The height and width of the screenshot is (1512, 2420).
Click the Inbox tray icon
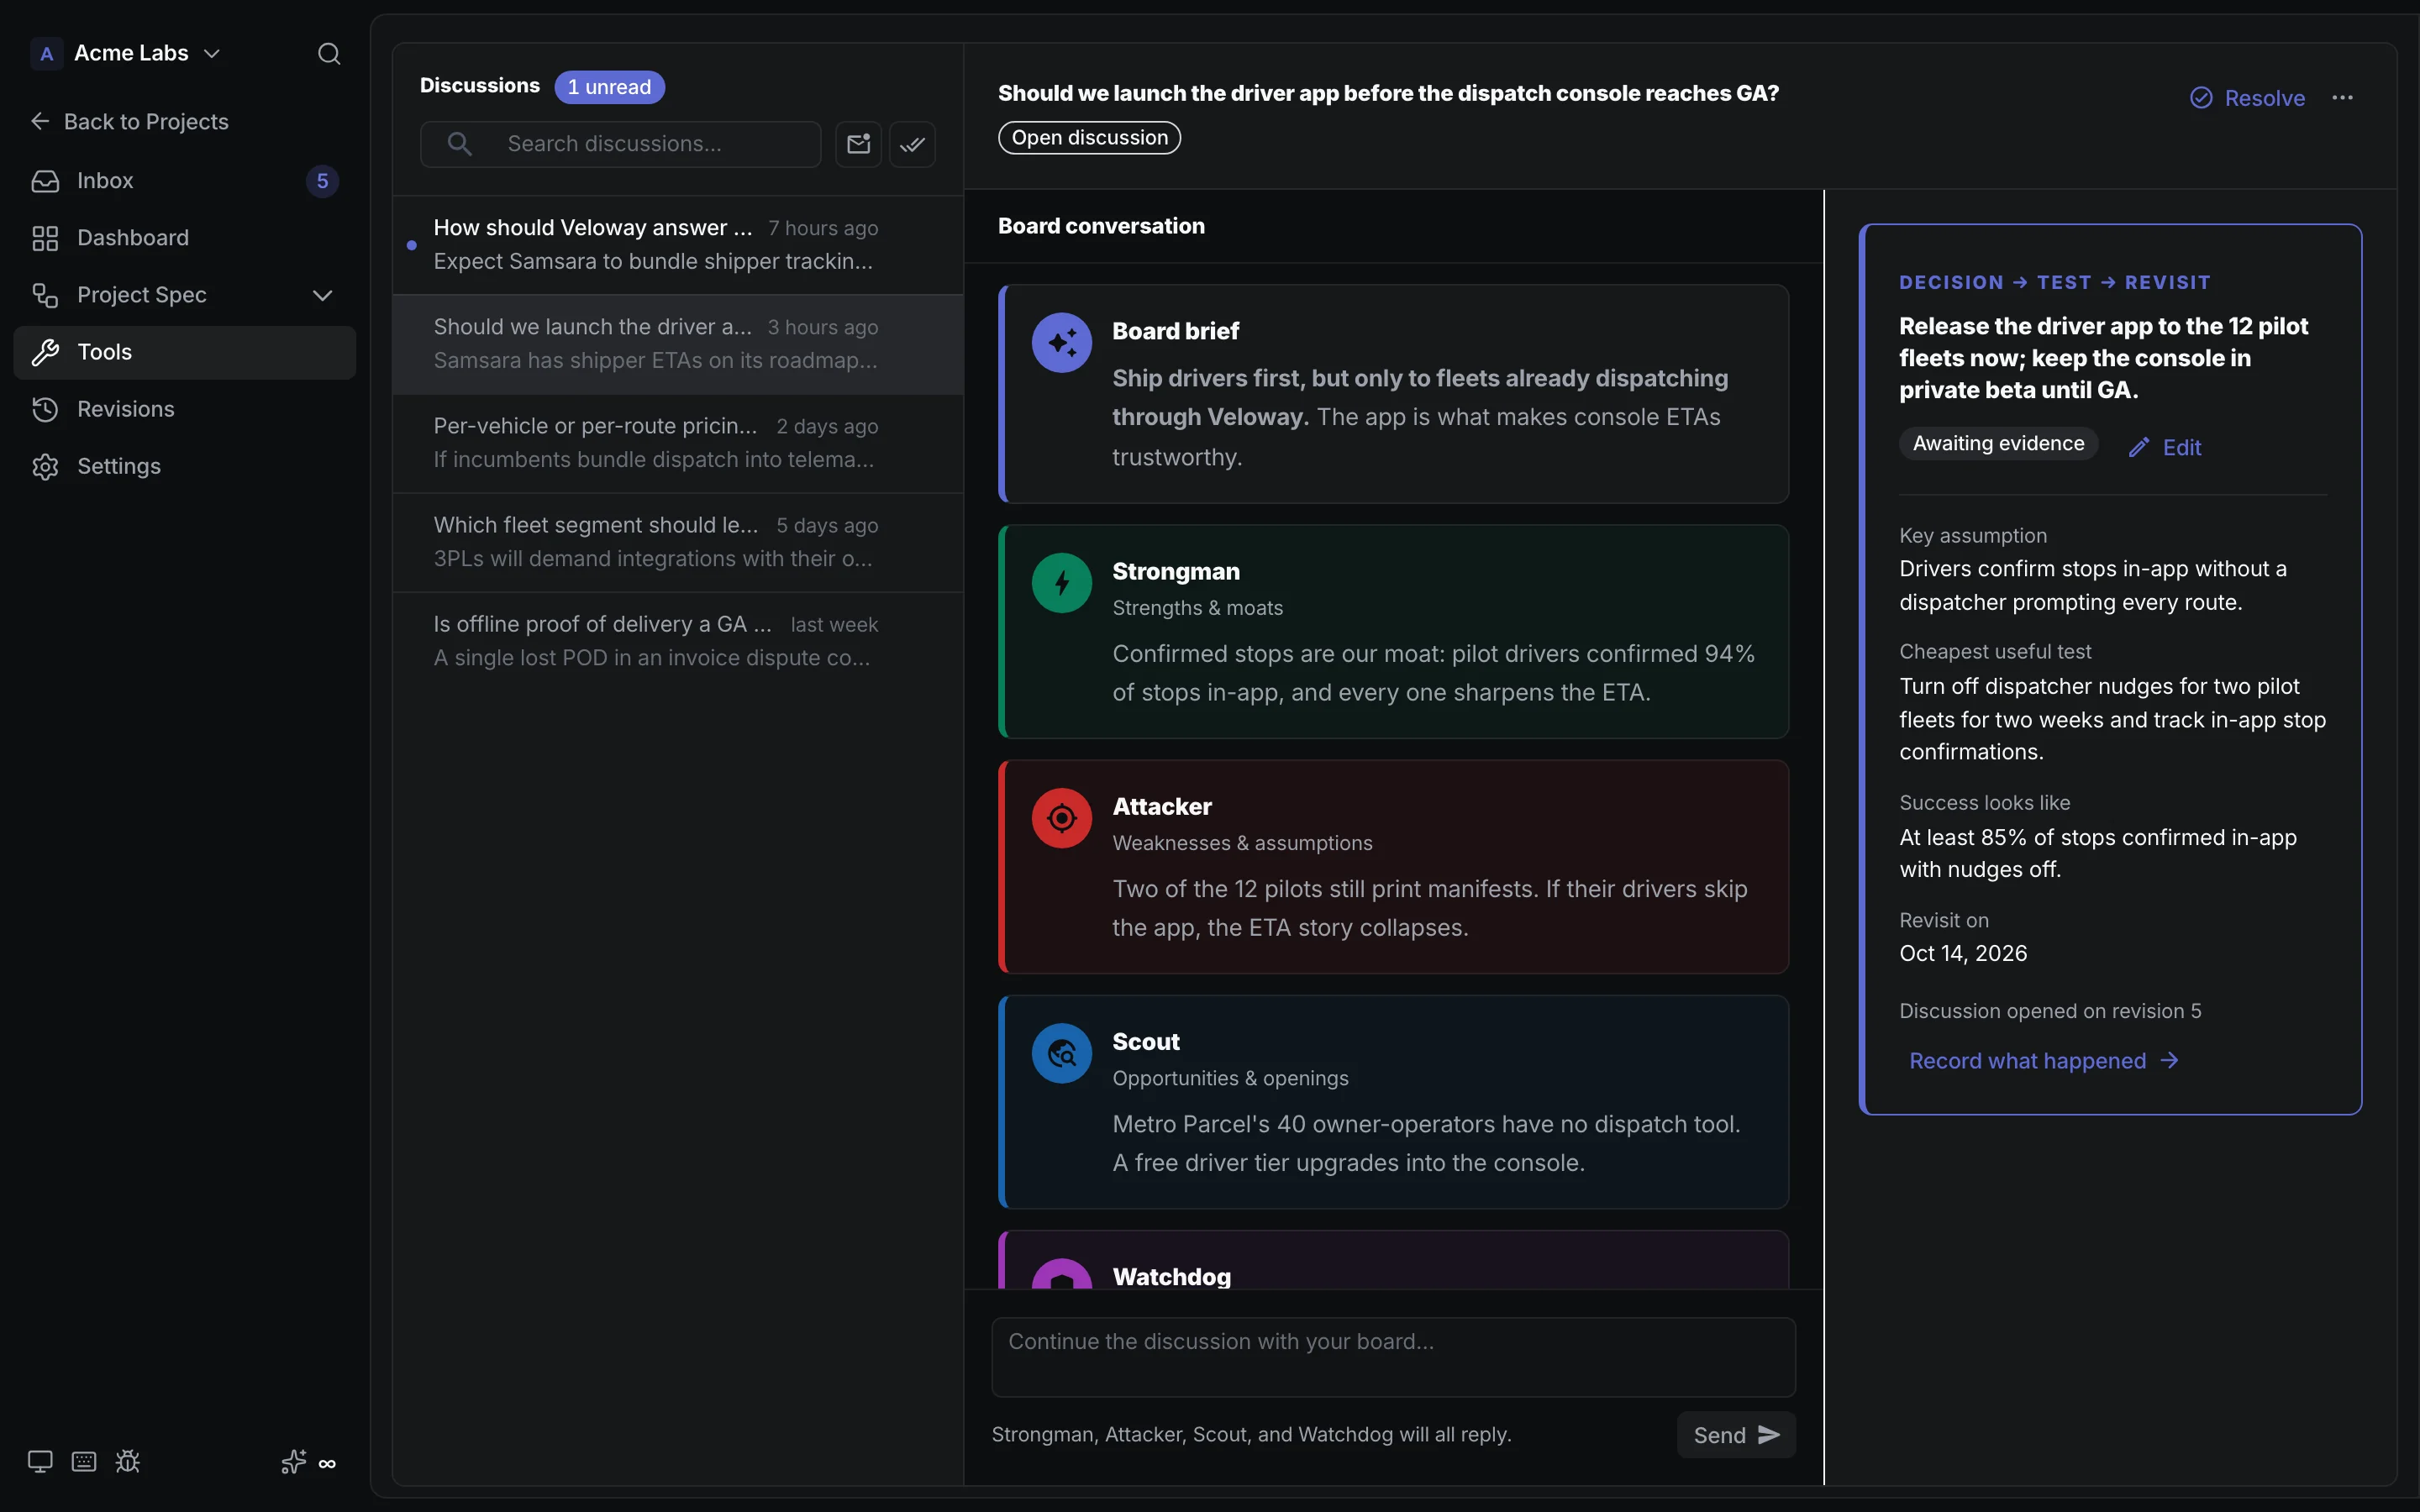[x=45, y=181]
